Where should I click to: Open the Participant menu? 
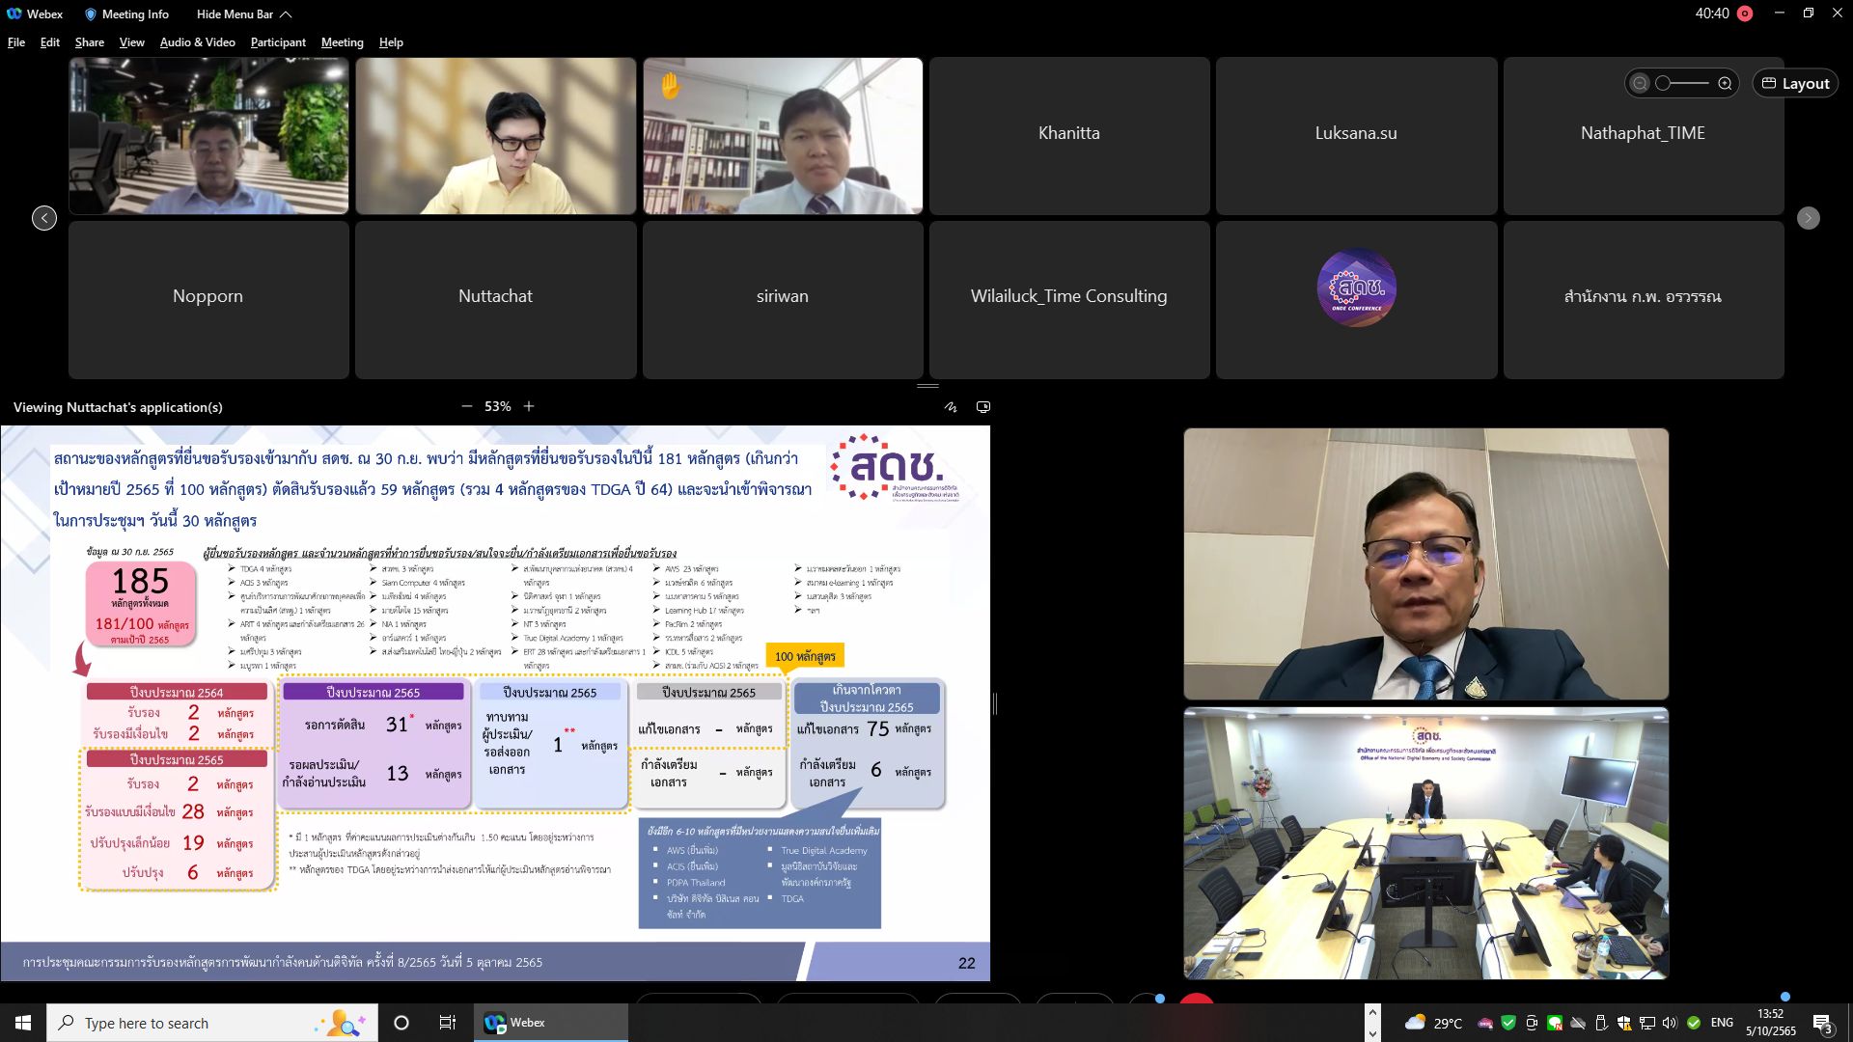278,42
